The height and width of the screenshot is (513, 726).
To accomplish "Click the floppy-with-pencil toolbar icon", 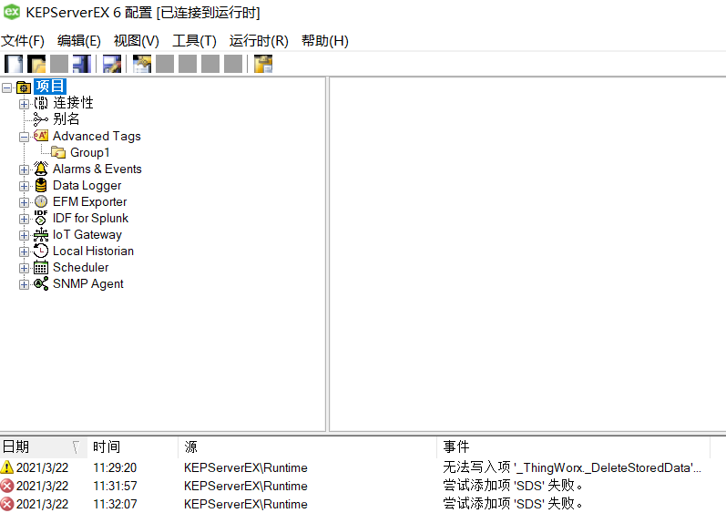I will point(111,64).
